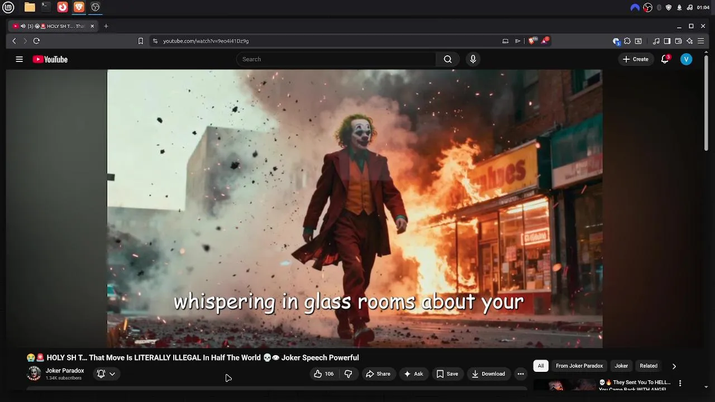The image size is (715, 402).
Task: Click the address bar URL
Action: click(x=206, y=41)
